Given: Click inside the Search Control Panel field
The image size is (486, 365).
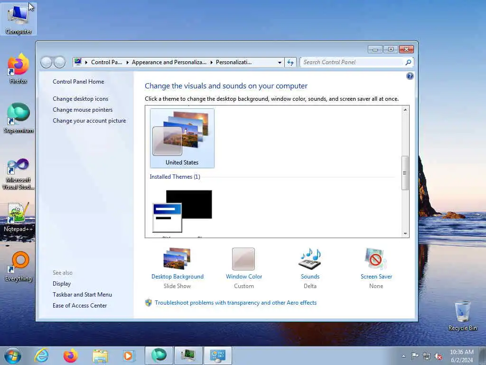Looking at the screenshot, I should coord(353,62).
